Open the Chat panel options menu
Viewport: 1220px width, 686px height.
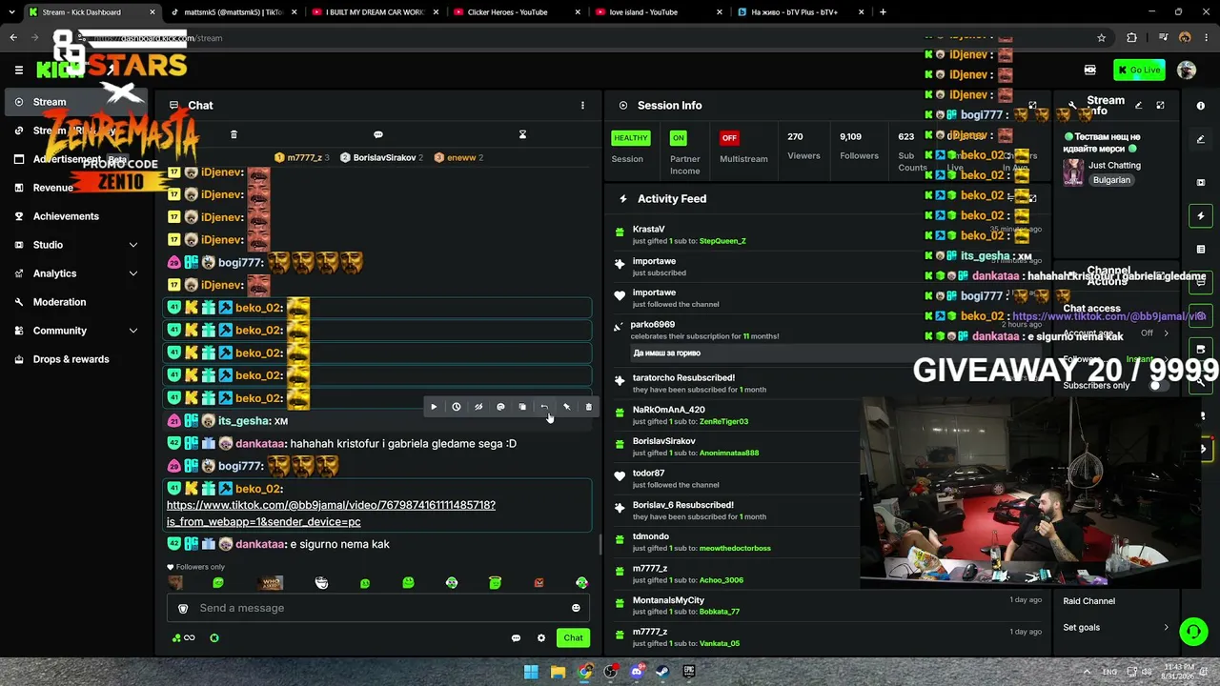click(582, 106)
